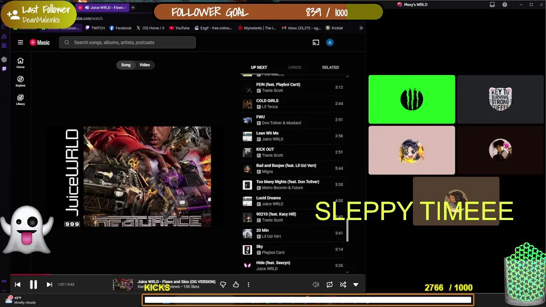Click the Twitch icon in browser sidebar
The height and width of the screenshot is (307, 546).
tap(4, 68)
